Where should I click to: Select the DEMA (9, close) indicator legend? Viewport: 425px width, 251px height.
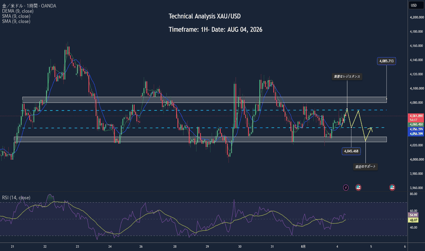click(x=18, y=11)
